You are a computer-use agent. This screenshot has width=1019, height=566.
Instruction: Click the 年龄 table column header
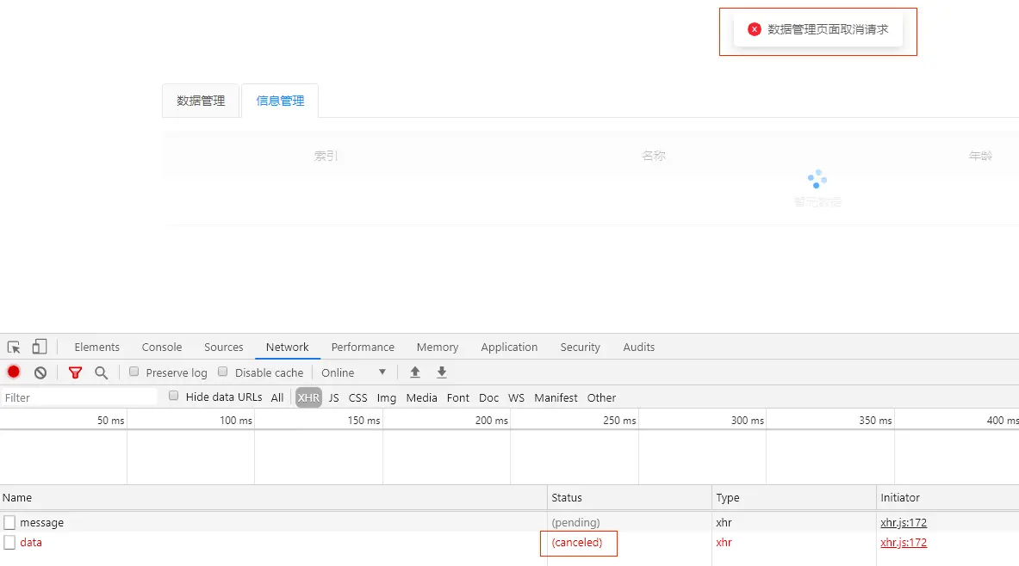(980, 156)
